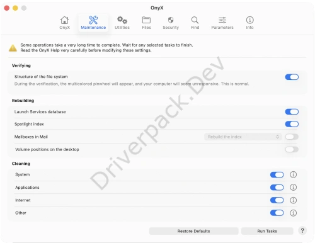
Task: Select the Maintenance wrench tab
Action: 93,23
